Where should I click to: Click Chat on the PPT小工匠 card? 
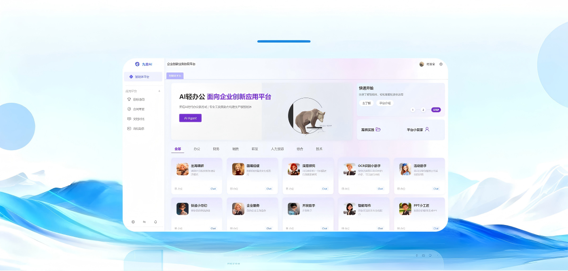tap(436, 228)
